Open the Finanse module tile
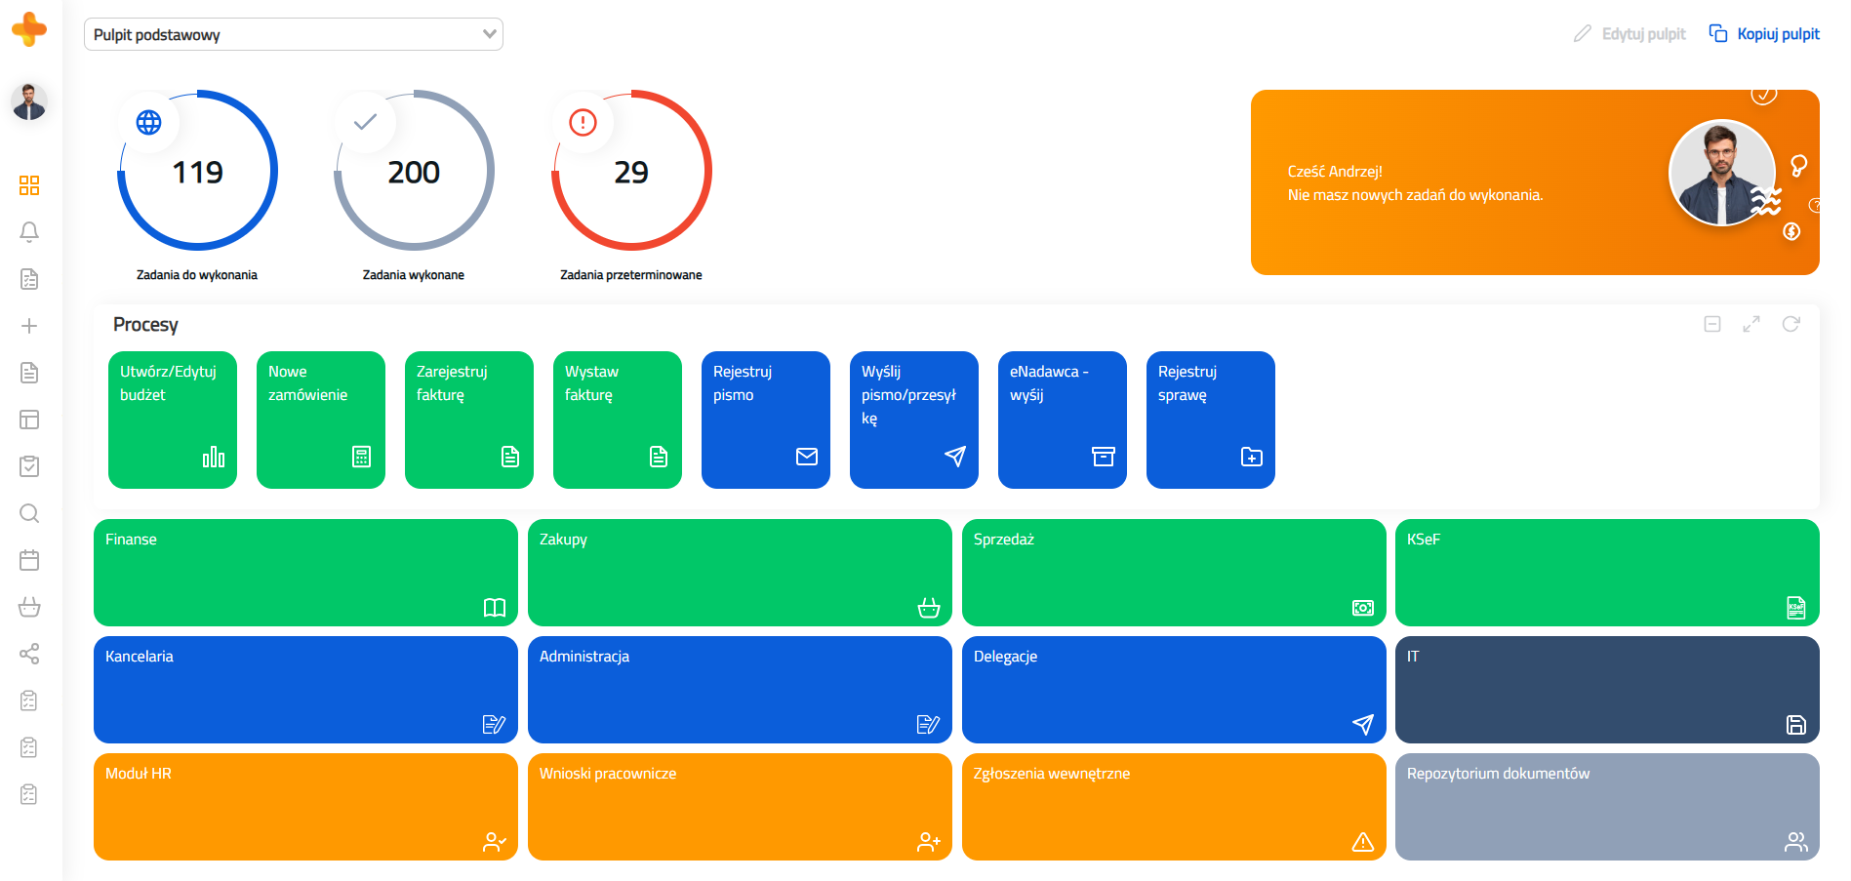The height and width of the screenshot is (881, 1851). [x=305, y=573]
